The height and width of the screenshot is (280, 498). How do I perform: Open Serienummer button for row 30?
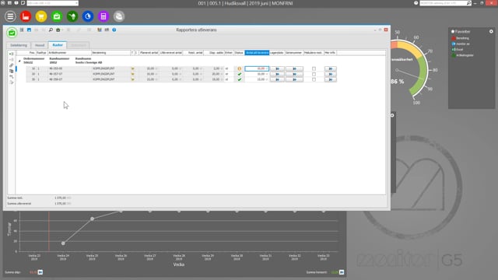[294, 79]
